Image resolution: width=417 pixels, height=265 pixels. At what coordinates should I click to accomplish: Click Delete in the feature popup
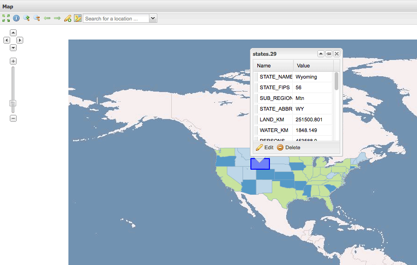(x=289, y=147)
